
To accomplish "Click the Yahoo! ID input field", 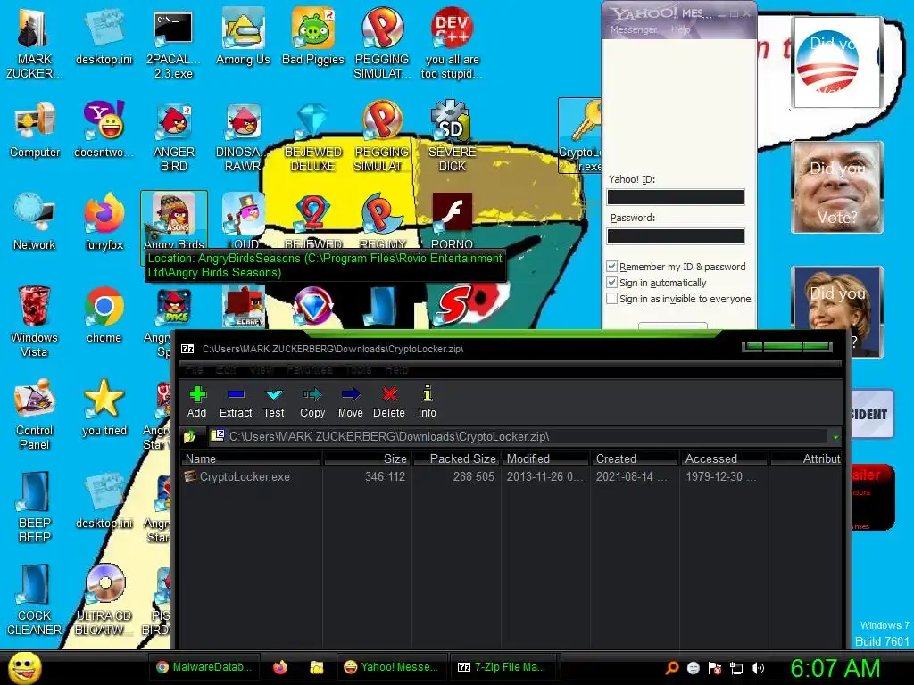I will tap(676, 197).
